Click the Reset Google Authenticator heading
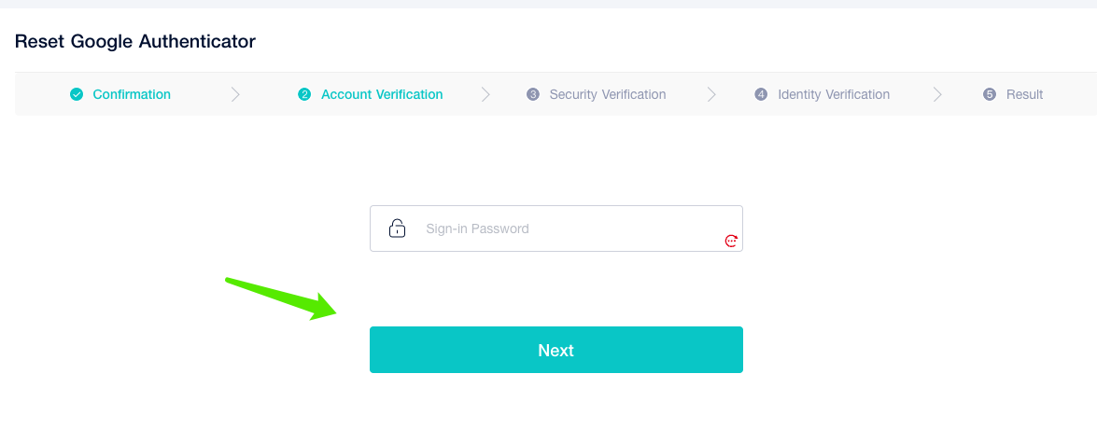1097x443 pixels. 135,41
